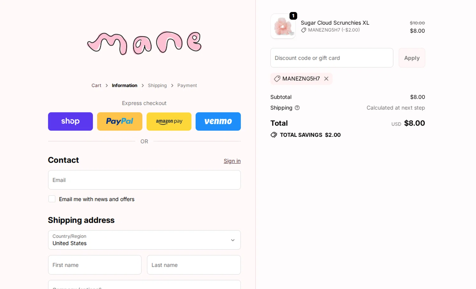476x289 pixels.
Task: Pay with PayPal express checkout
Action: 120,121
